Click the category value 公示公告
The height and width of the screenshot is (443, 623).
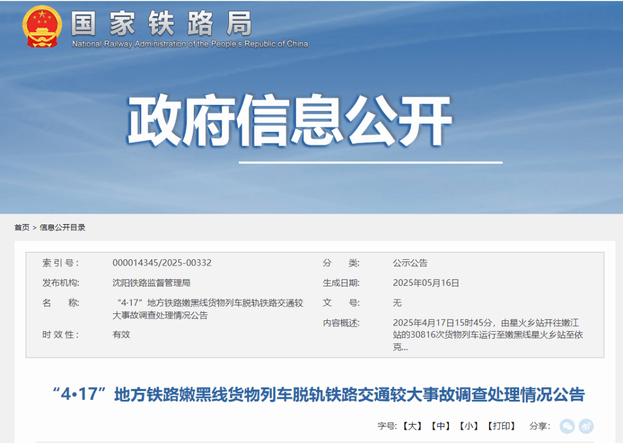(x=410, y=263)
